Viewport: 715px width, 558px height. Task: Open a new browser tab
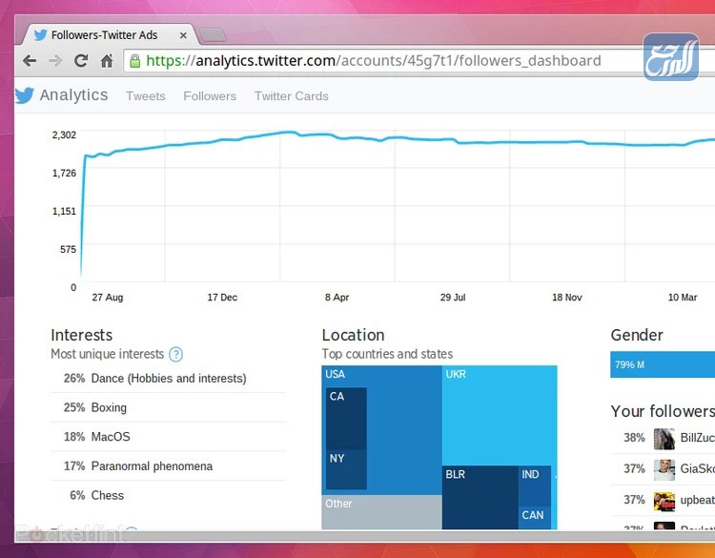[x=213, y=36]
